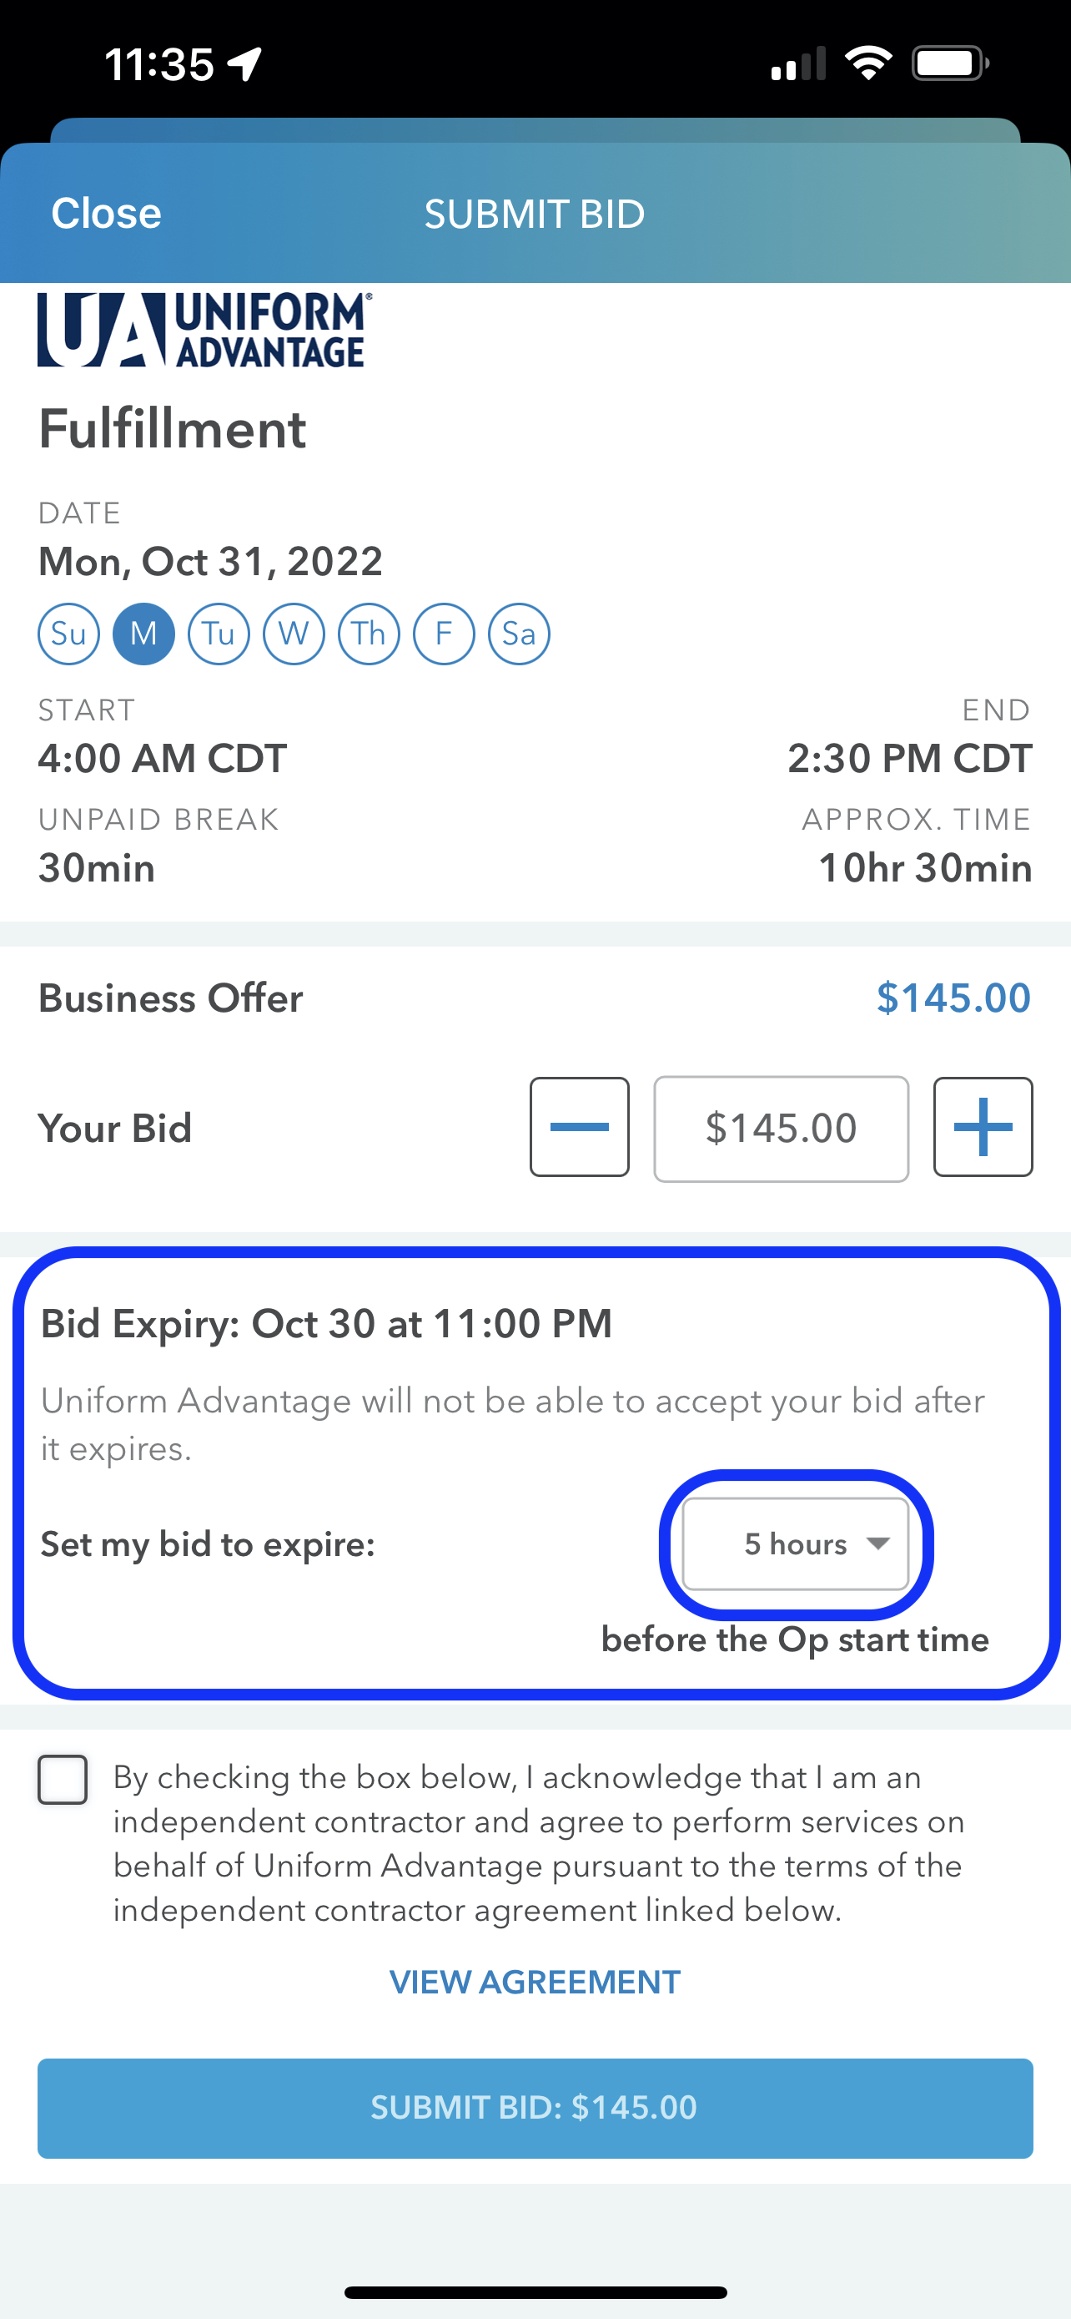Image resolution: width=1071 pixels, height=2319 pixels.
Task: Check the independent contractor acknowledgment box
Action: click(x=62, y=1778)
